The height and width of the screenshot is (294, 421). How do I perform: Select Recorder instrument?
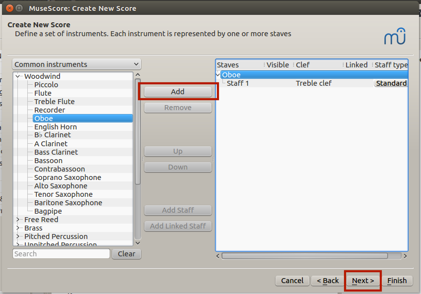click(x=50, y=110)
